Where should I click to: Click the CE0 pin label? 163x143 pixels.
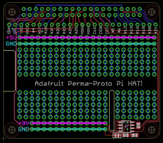pyautogui.click(x=101, y=30)
